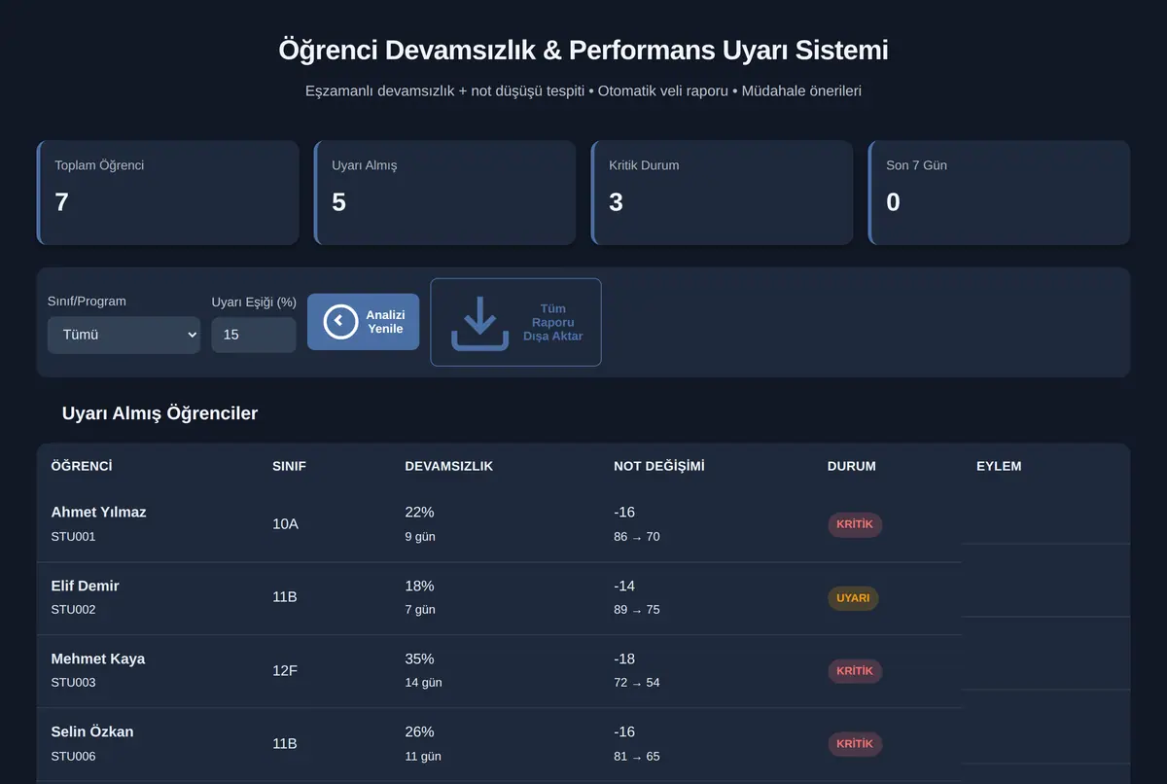
Task: Click student ID STU006
Action: (x=73, y=757)
